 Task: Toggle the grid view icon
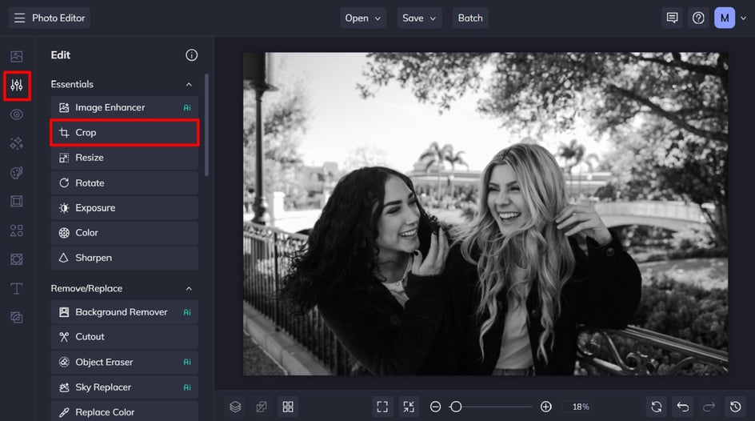click(x=288, y=407)
